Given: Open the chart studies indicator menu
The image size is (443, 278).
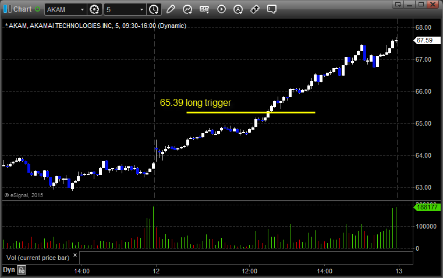Looking at the screenshot, I should [187, 9].
